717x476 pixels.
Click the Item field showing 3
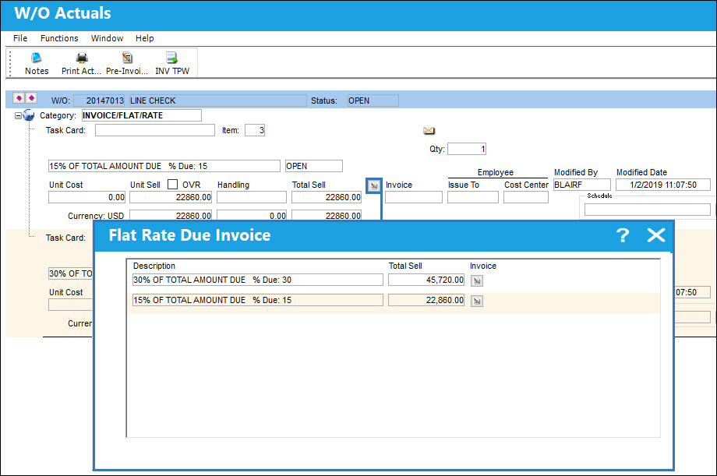click(255, 130)
